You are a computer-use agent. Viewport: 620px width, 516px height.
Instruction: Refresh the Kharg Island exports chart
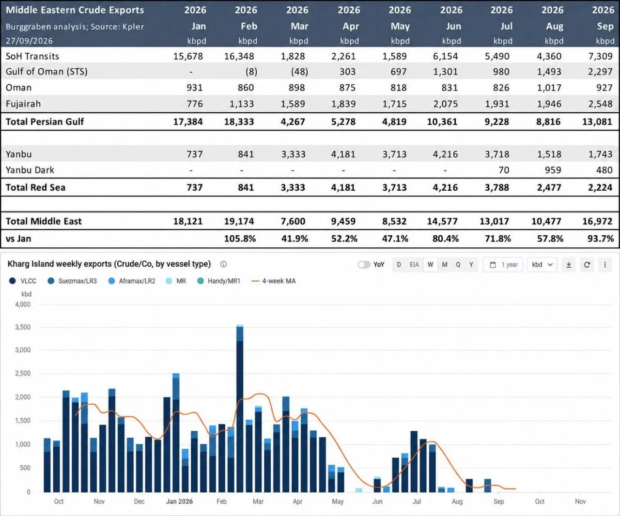tap(587, 265)
